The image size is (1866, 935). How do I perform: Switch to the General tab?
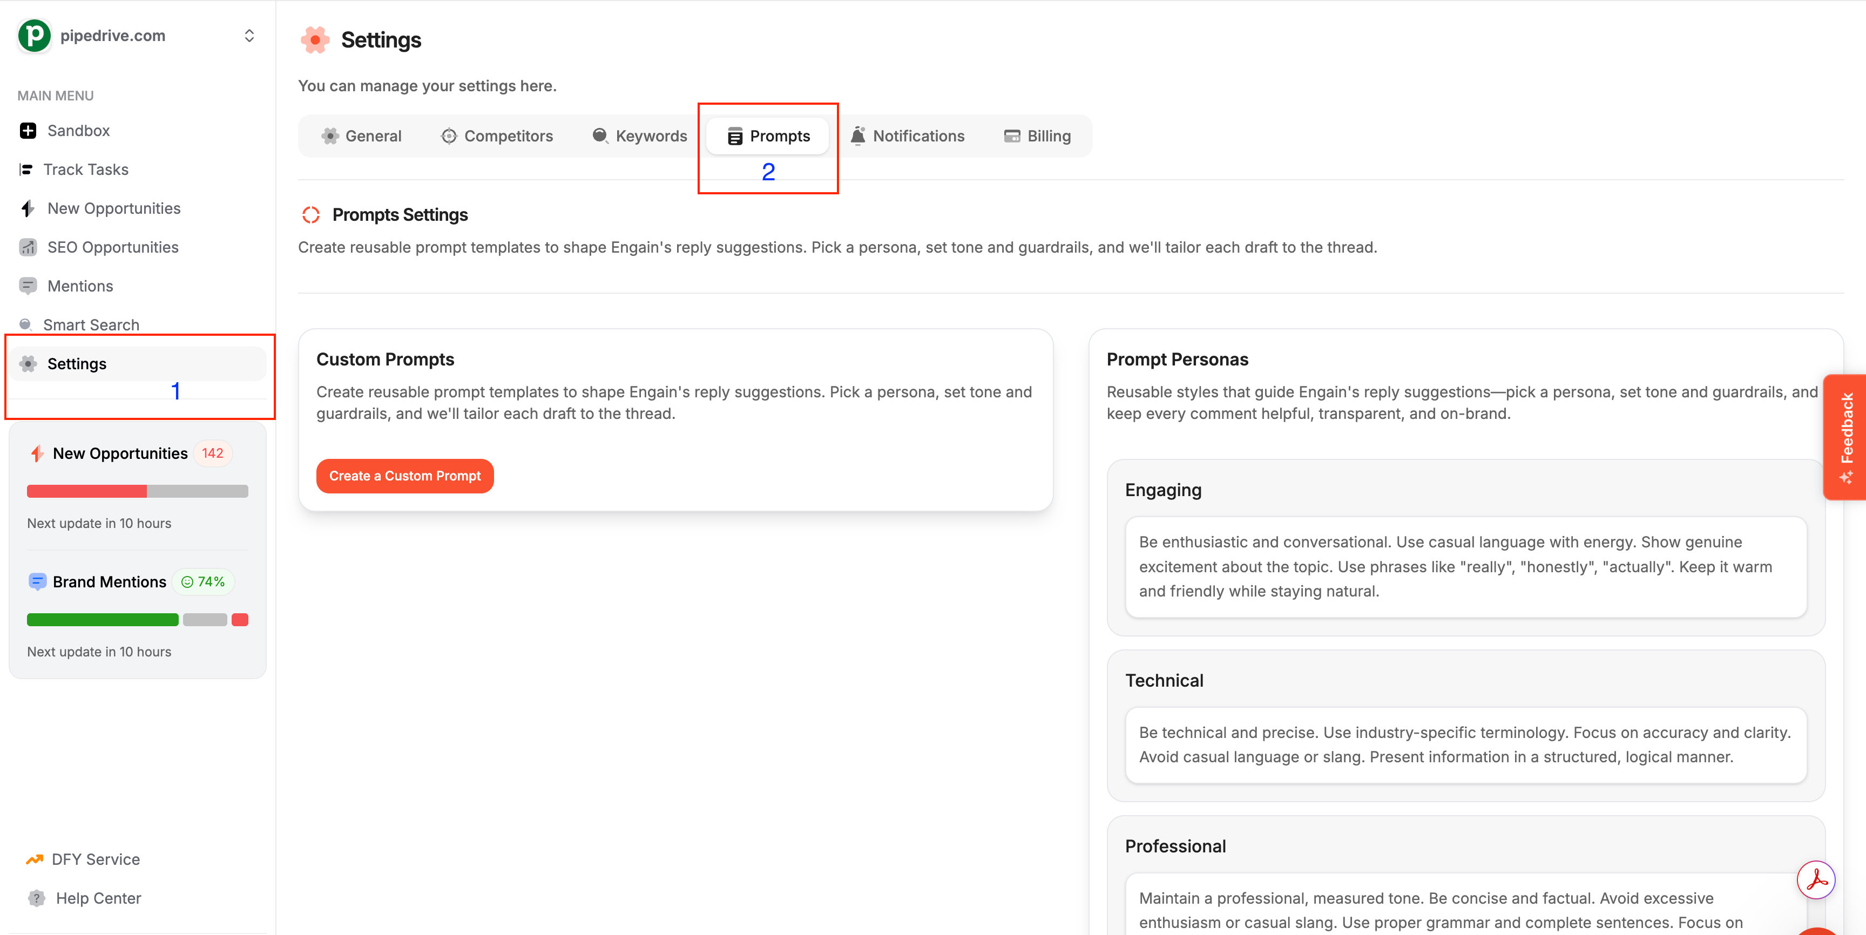click(x=361, y=136)
